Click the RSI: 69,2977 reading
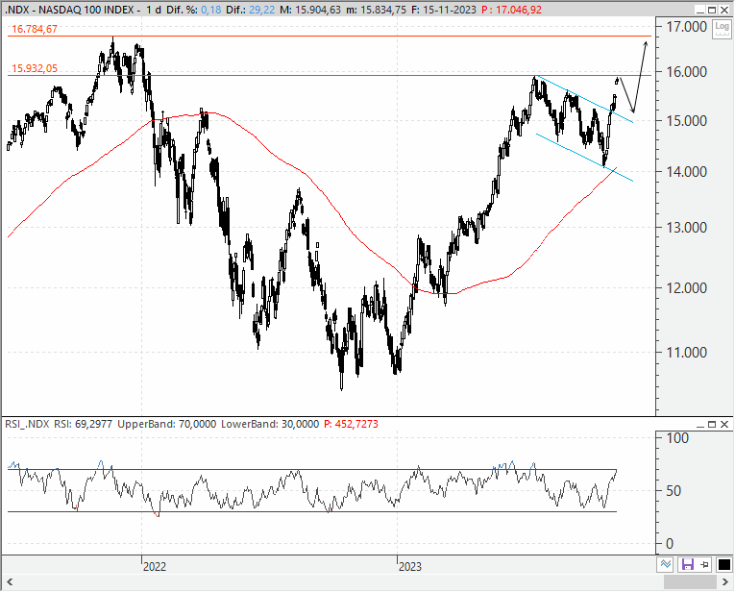 [83, 424]
